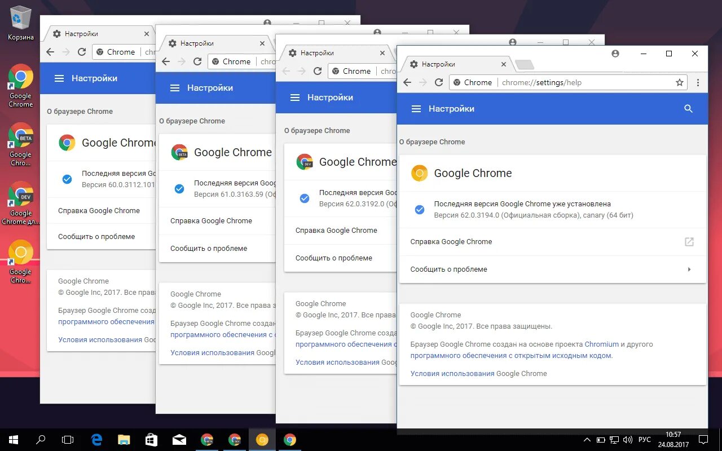Screen dimensions: 722x451
Task: Click address bar chrome://settings/help
Action: pos(568,82)
